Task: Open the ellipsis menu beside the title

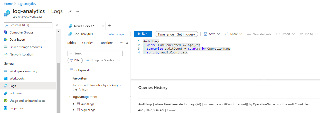Action: point(78,12)
